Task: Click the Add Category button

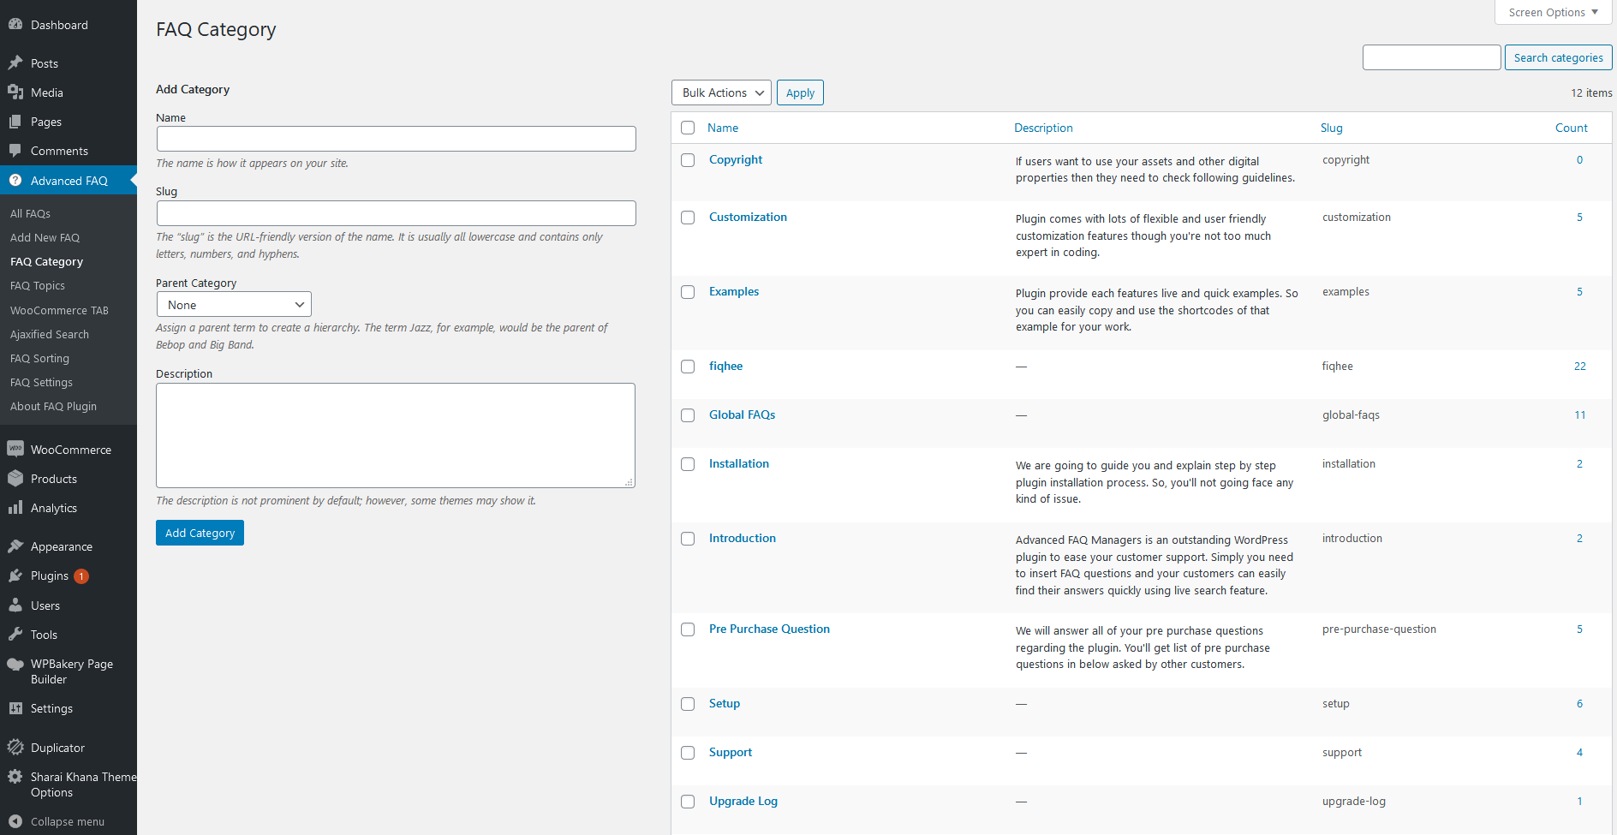Action: [x=200, y=533]
